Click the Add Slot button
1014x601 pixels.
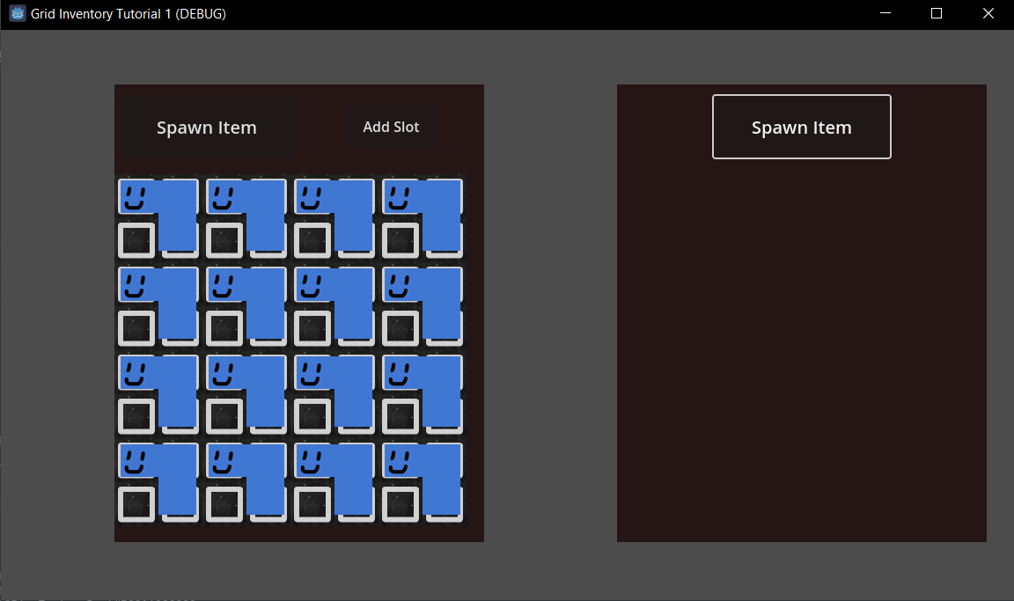coord(391,128)
